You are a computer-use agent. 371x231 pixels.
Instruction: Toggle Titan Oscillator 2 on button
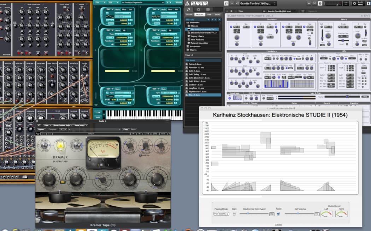pos(255,27)
